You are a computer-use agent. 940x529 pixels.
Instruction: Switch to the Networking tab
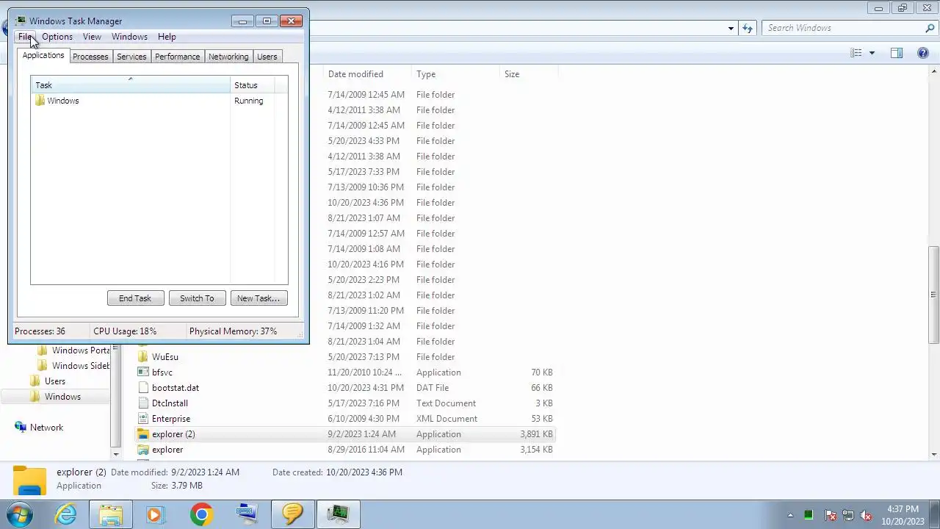pos(228,57)
